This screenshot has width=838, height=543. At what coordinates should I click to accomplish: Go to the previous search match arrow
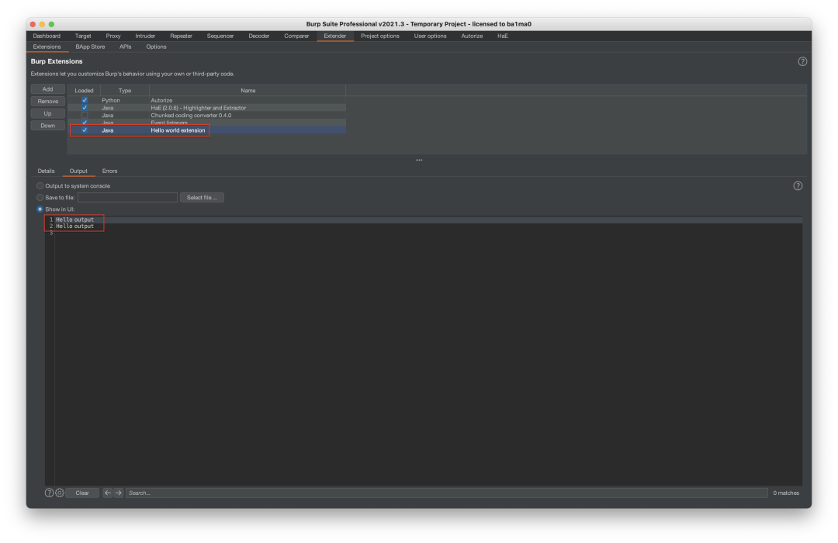pyautogui.click(x=107, y=493)
